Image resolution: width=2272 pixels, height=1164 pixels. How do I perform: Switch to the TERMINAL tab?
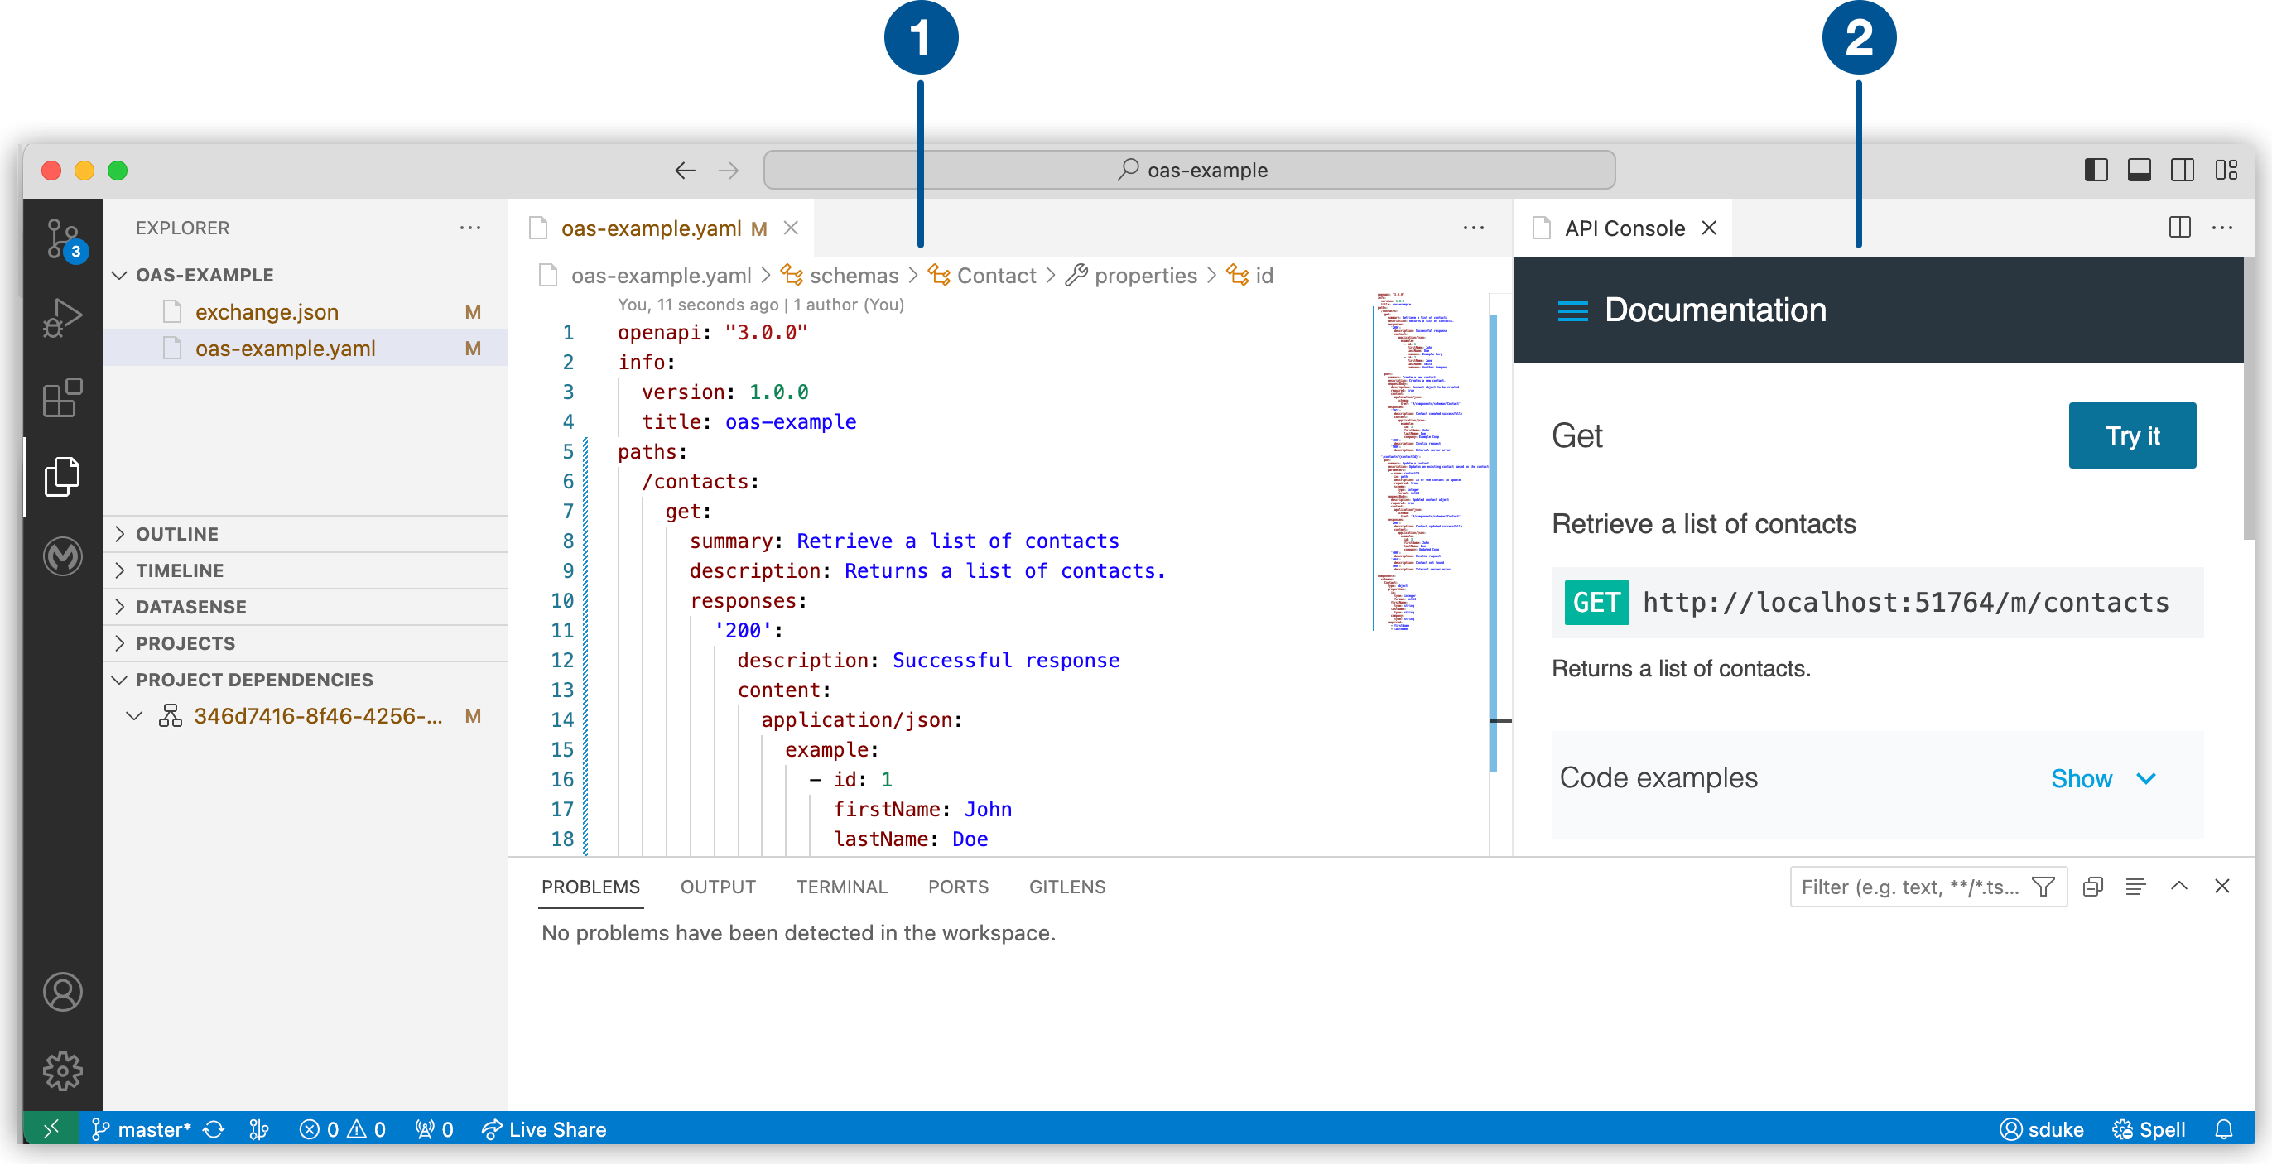pyautogui.click(x=841, y=887)
